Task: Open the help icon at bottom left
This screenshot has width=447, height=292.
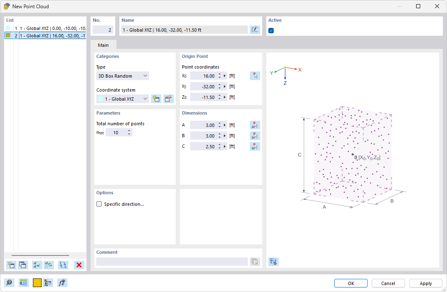Action: coord(9,283)
